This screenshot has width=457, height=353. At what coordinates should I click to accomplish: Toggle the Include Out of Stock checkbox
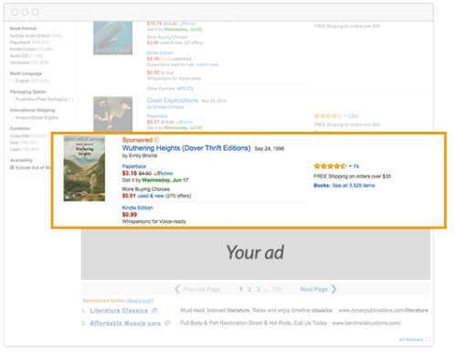(12, 167)
